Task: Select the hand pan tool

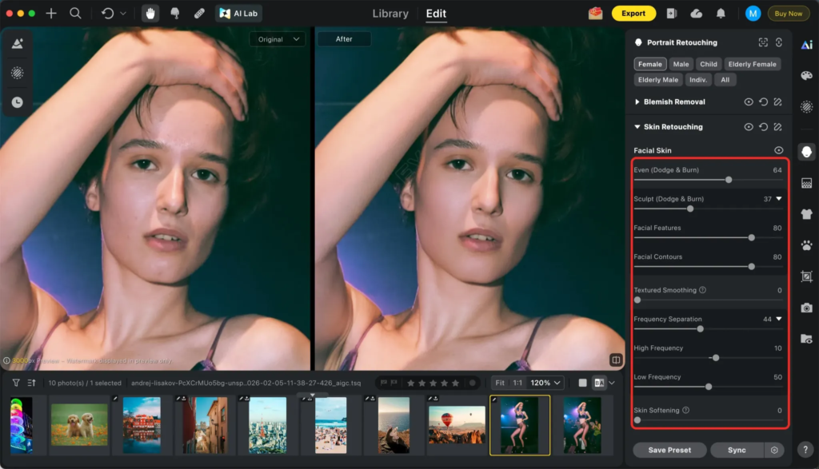Action: point(150,14)
